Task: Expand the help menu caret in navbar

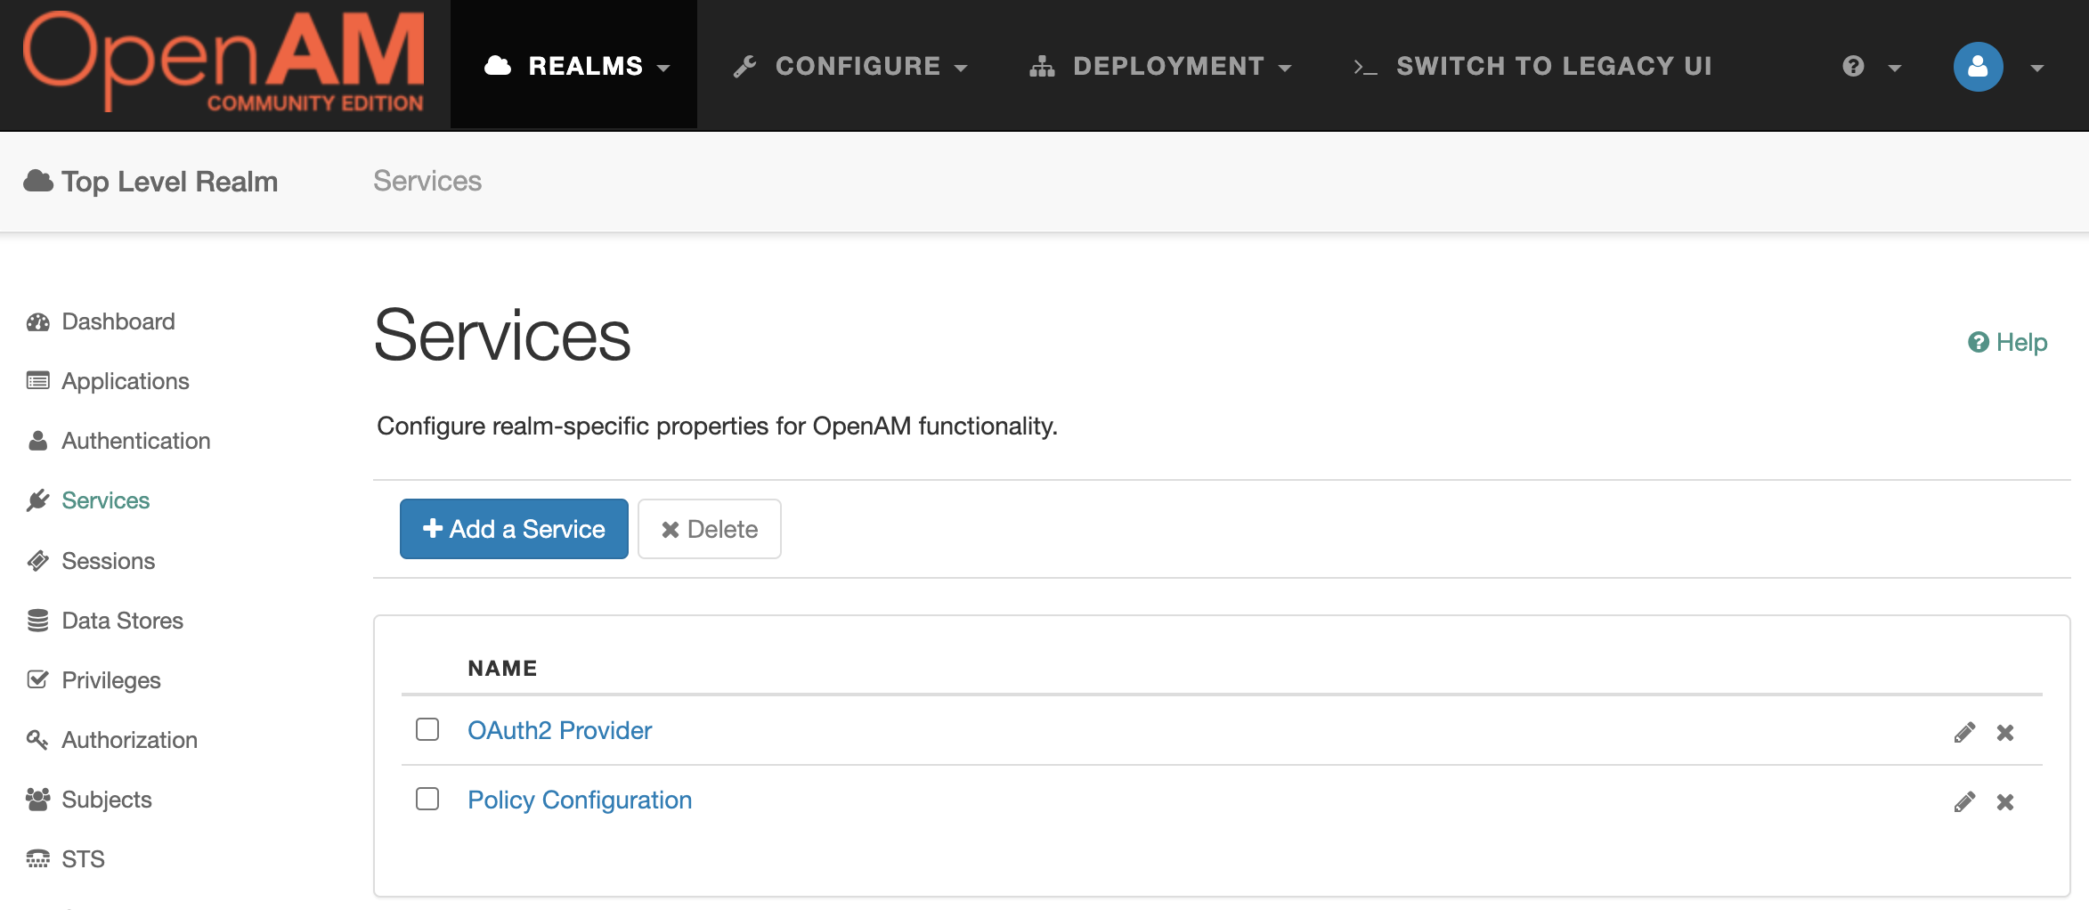Action: [1895, 69]
